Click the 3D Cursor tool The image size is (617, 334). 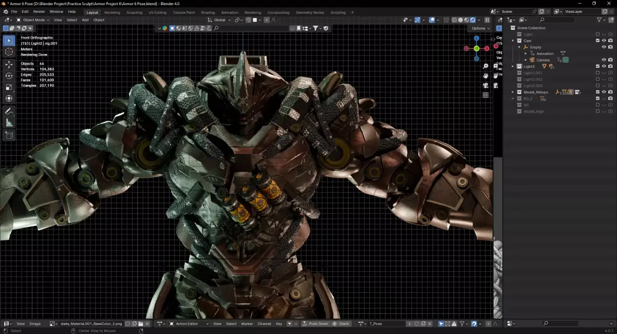click(x=9, y=52)
